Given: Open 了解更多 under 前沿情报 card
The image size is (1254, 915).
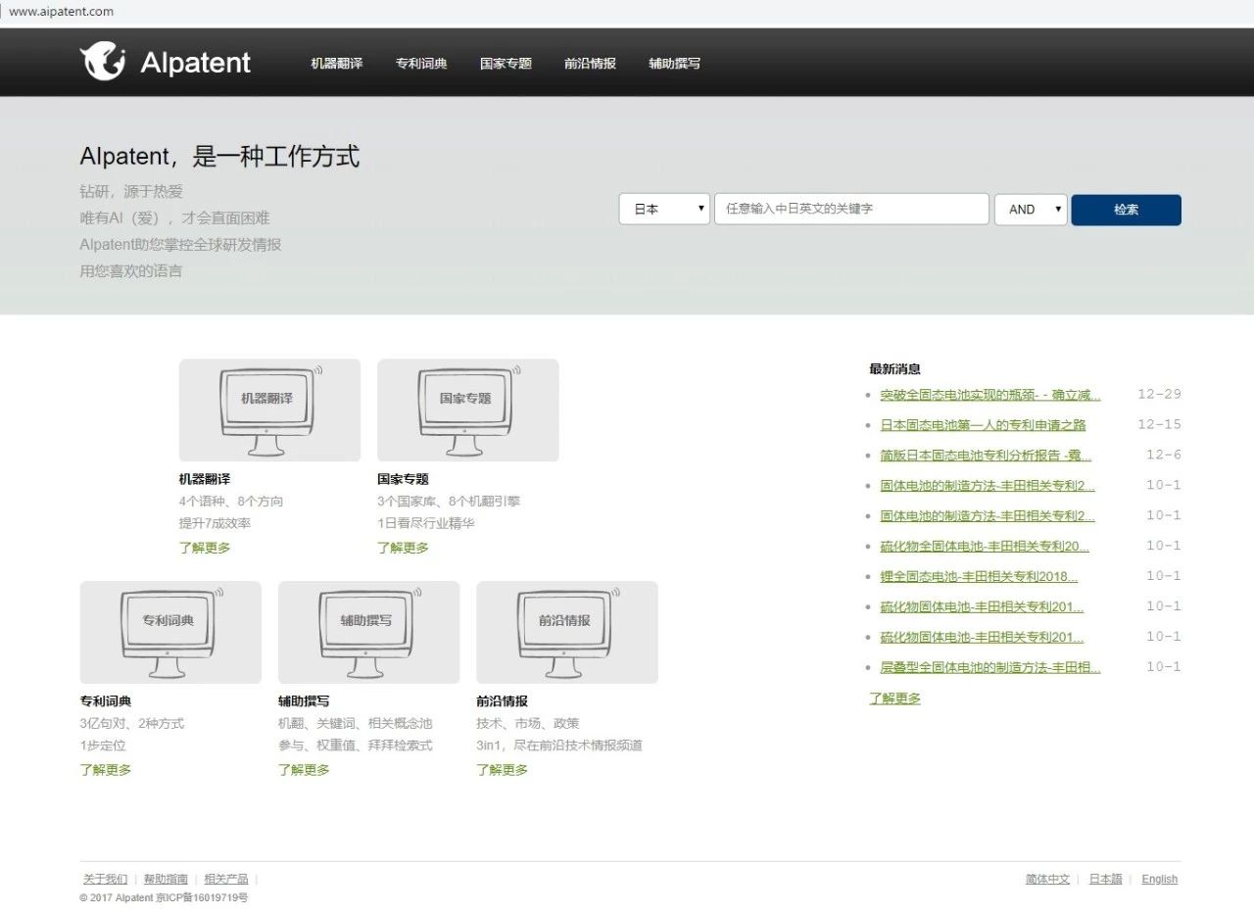Looking at the screenshot, I should (x=502, y=770).
